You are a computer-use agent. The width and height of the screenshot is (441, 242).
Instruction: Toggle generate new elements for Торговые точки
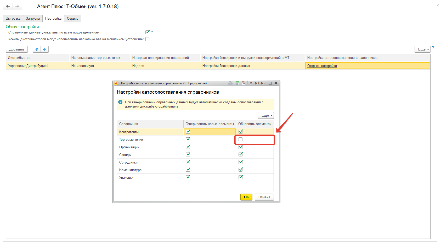(188, 139)
